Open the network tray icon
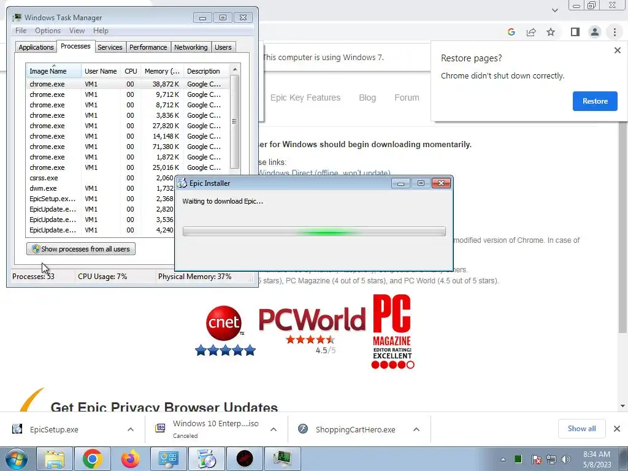 (x=551, y=459)
